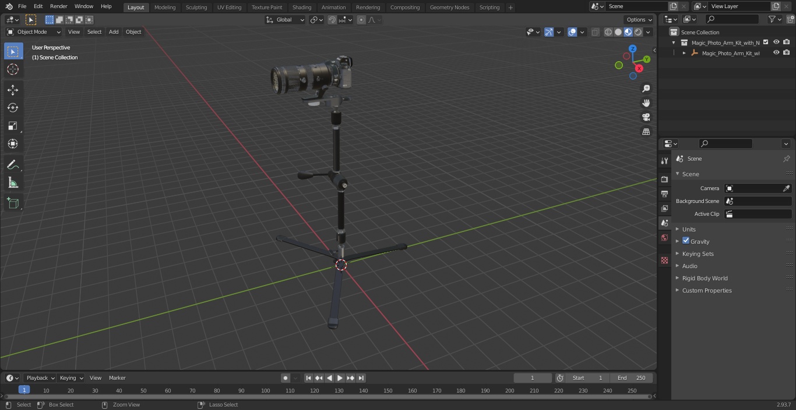Click the pan hand viewport gizmo
The image size is (796, 410).
click(646, 103)
